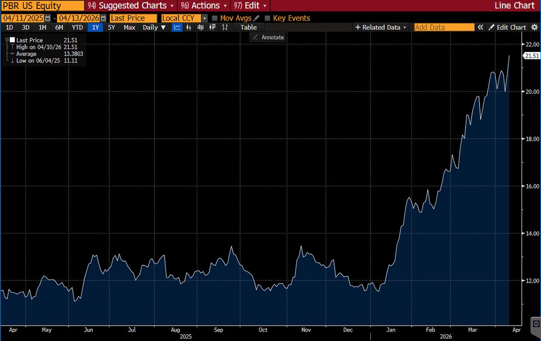
Task: Click the Last Price series color swatch
Action: tap(13, 40)
